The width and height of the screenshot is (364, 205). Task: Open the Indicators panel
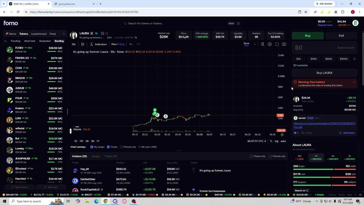click(x=98, y=44)
